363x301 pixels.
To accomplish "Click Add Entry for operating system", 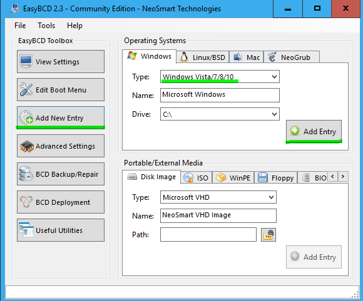I will coord(314,131).
